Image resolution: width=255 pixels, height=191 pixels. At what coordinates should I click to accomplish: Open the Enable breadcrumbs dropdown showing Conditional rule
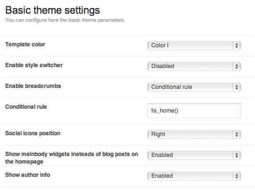pyautogui.click(x=194, y=87)
